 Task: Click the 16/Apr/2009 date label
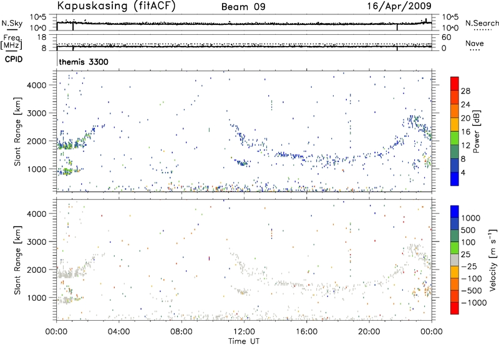pos(399,6)
